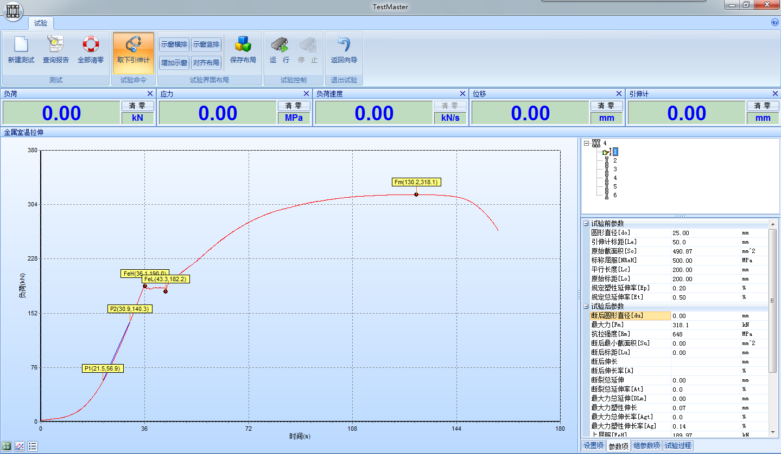Click the 示窗横排 button
The width and height of the screenshot is (781, 454).
[174, 44]
